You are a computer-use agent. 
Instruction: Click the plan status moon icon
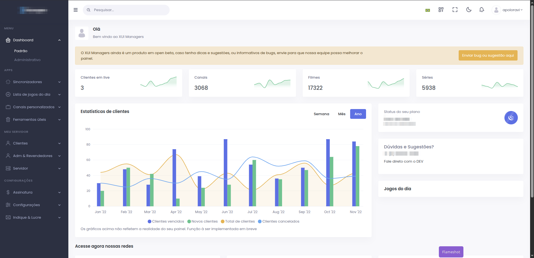tap(511, 118)
